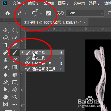Select the Eyedropper tool
Screen dimensions: 111x111
pos(15,45)
